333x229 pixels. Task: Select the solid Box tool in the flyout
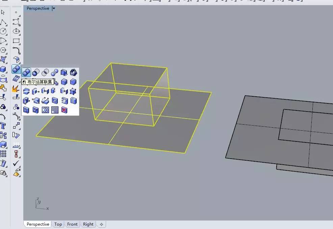[x=63, y=81]
